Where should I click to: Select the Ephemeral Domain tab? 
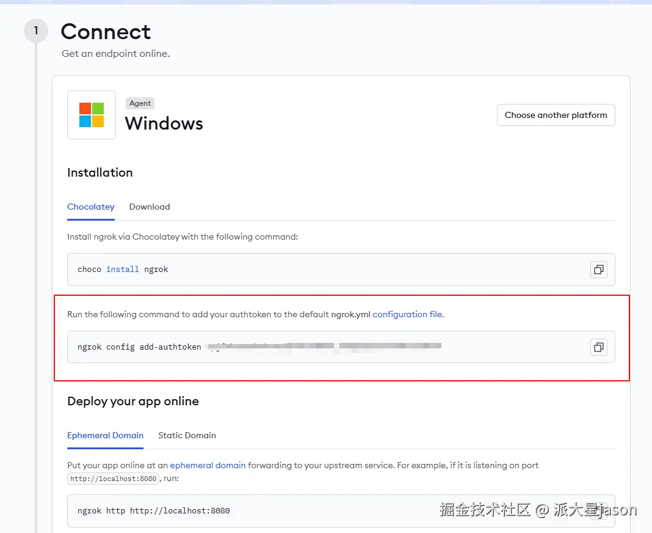105,435
